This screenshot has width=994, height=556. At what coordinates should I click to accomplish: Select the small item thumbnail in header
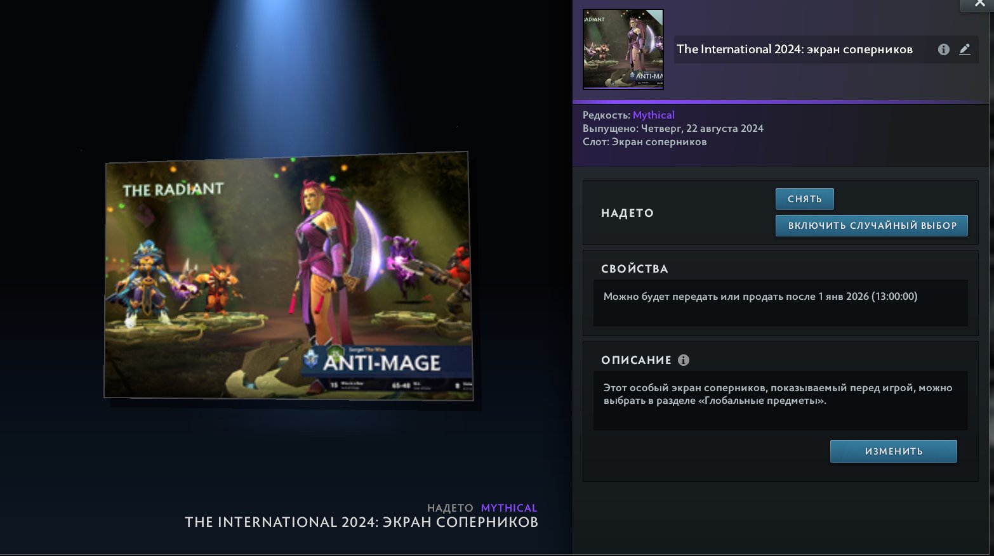point(623,49)
